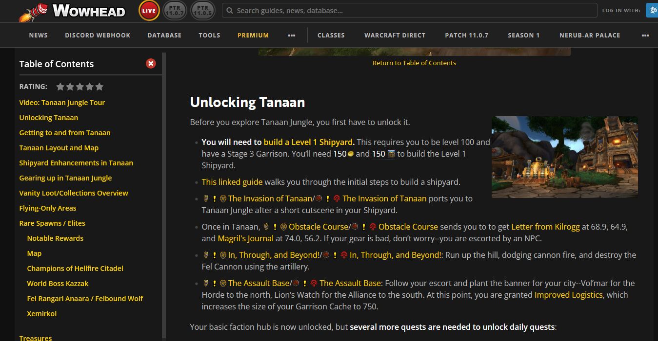The width and height of the screenshot is (658, 341).
Task: Rate the guide one star
Action: point(60,87)
